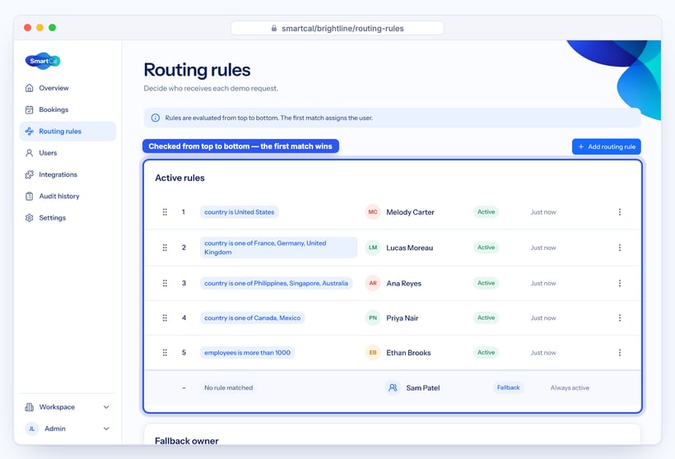Viewport: 675px width, 459px height.
Task: Click the Bookings calendar icon
Action: [x=30, y=109]
